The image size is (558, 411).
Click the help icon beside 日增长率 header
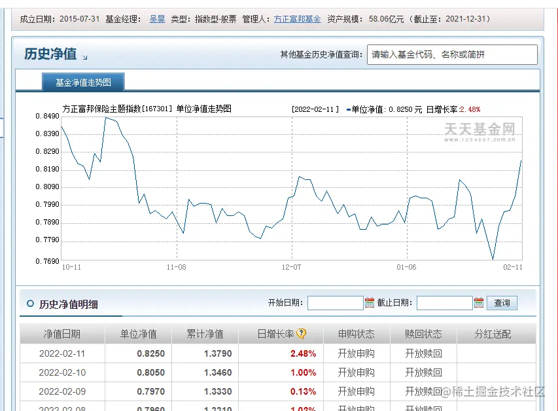tap(301, 334)
